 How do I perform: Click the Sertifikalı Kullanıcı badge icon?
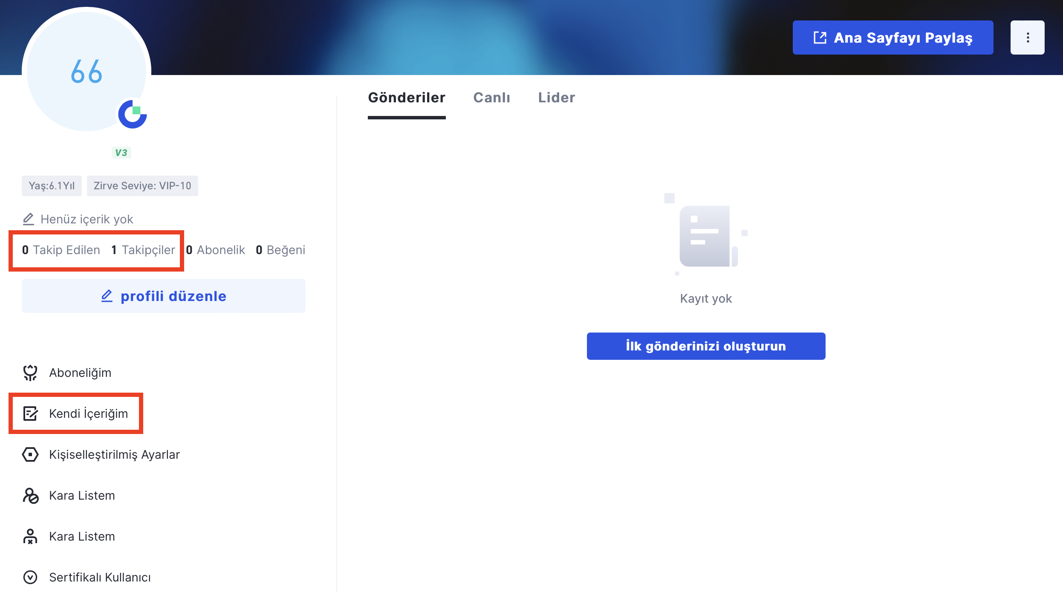point(30,577)
